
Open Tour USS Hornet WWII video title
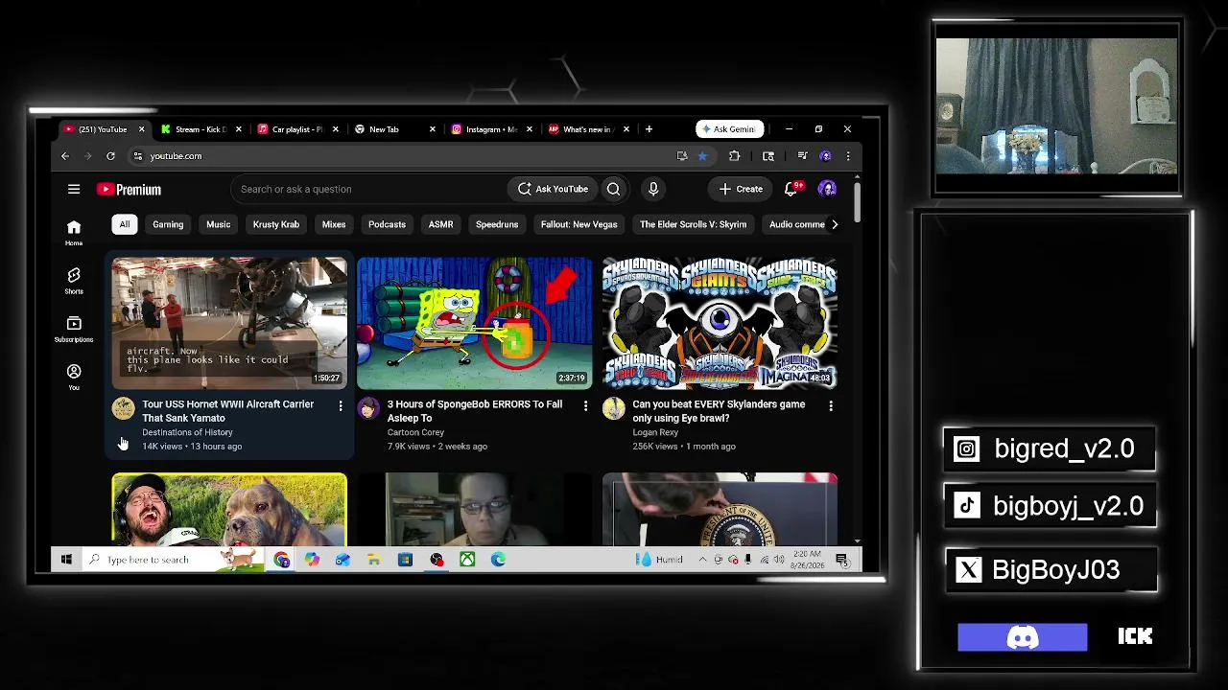[x=228, y=411]
